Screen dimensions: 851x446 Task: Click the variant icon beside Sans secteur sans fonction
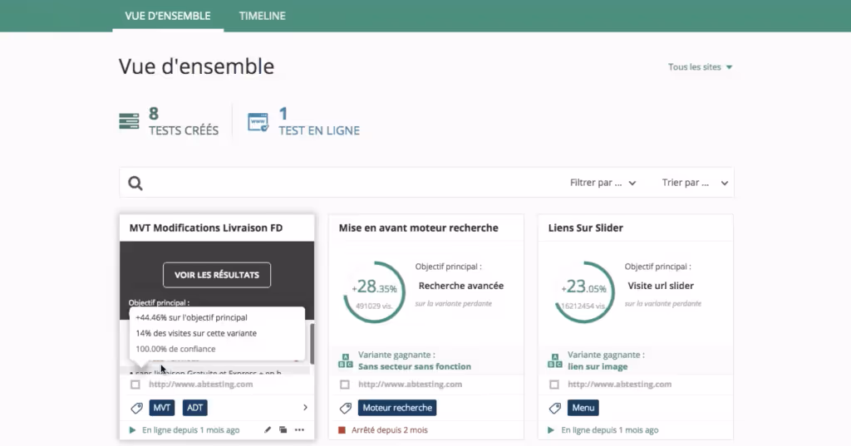click(346, 360)
